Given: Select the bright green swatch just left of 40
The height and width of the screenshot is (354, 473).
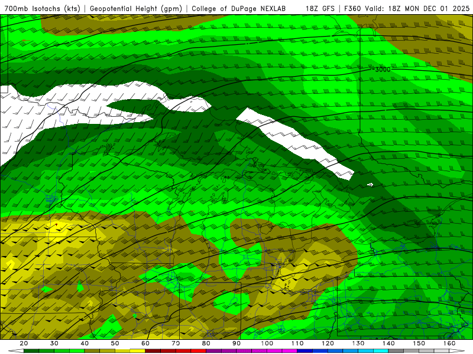Looking at the screenshot, I should [x=77, y=351].
